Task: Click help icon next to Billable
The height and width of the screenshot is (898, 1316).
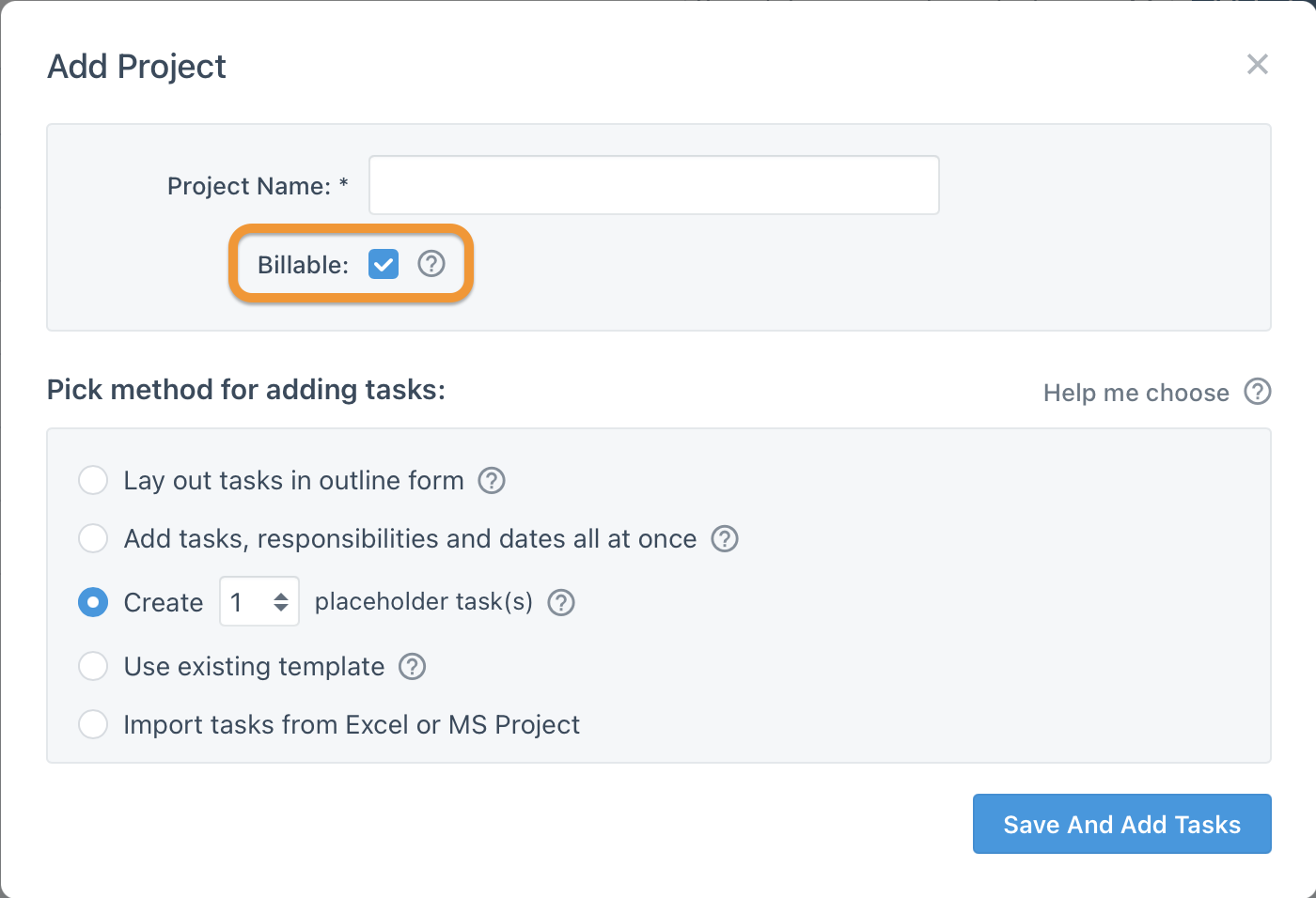Action: [x=431, y=264]
